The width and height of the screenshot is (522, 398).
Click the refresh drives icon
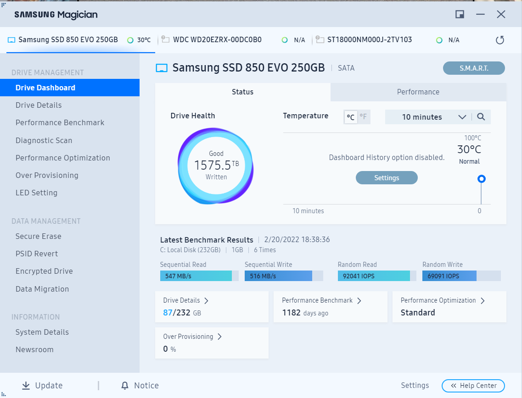pyautogui.click(x=500, y=40)
